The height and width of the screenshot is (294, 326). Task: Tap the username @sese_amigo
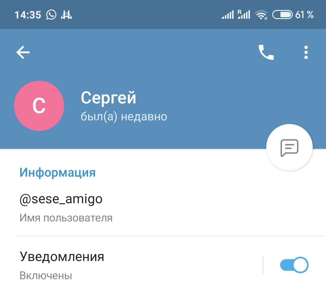(61, 199)
